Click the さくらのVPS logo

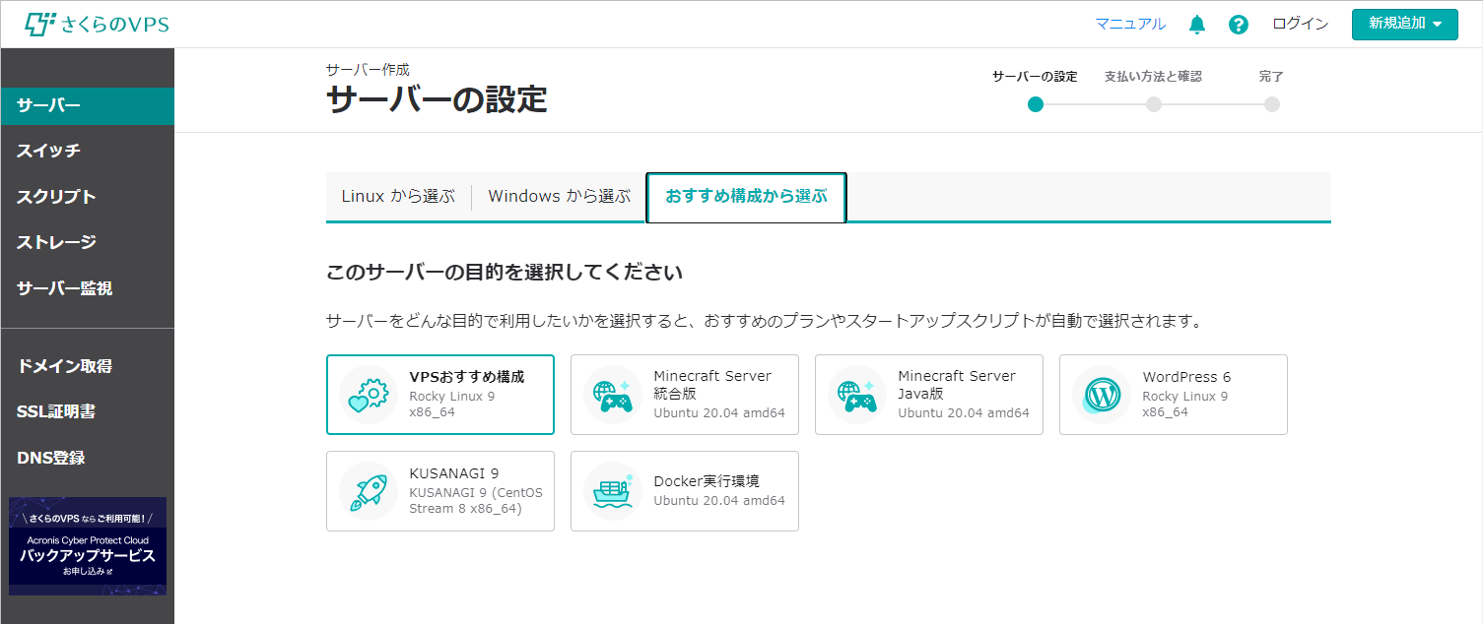tap(97, 25)
